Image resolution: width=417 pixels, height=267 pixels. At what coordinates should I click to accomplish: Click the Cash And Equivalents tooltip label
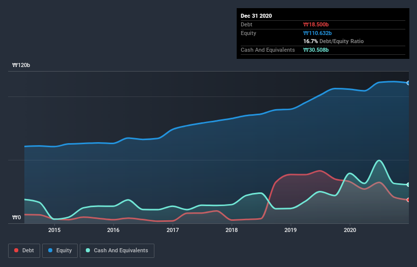coord(268,50)
